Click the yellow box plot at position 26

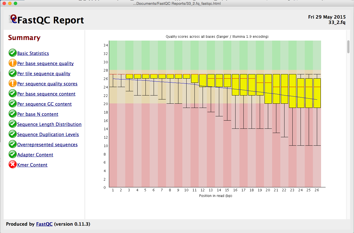click(x=317, y=93)
